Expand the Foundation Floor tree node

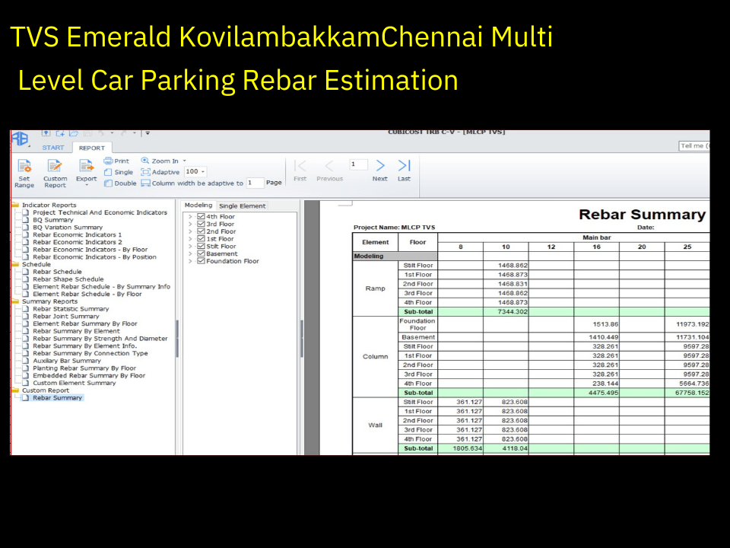(190, 261)
